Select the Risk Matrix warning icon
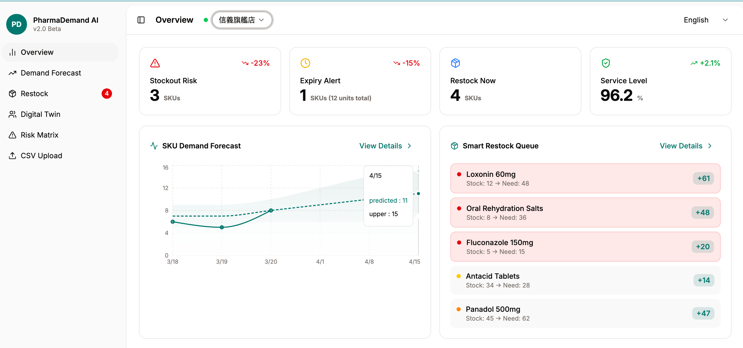Image resolution: width=743 pixels, height=348 pixels. click(x=12, y=135)
